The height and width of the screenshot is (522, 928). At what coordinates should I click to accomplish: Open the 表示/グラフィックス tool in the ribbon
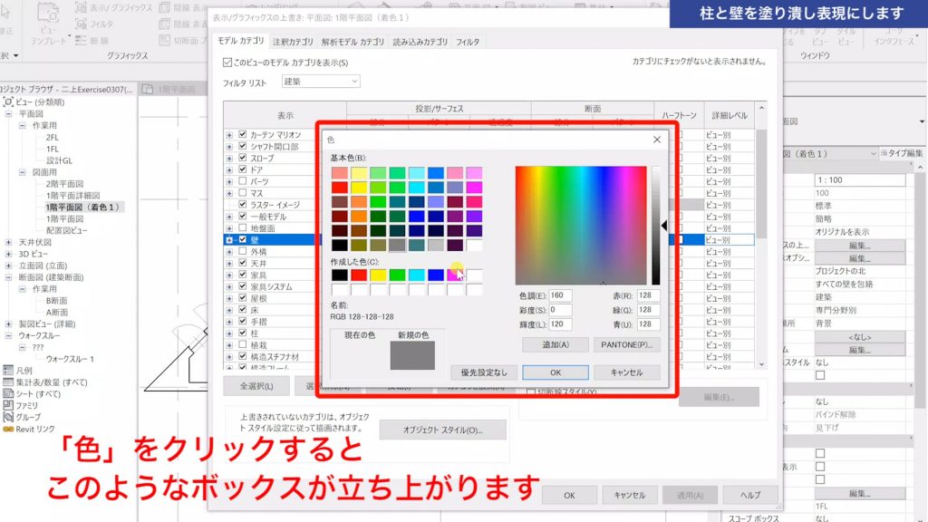pyautogui.click(x=121, y=8)
